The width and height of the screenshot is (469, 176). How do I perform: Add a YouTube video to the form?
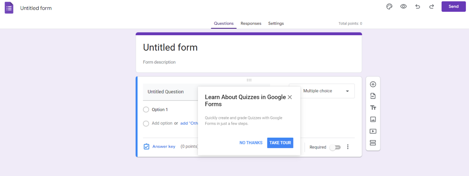[x=373, y=131]
